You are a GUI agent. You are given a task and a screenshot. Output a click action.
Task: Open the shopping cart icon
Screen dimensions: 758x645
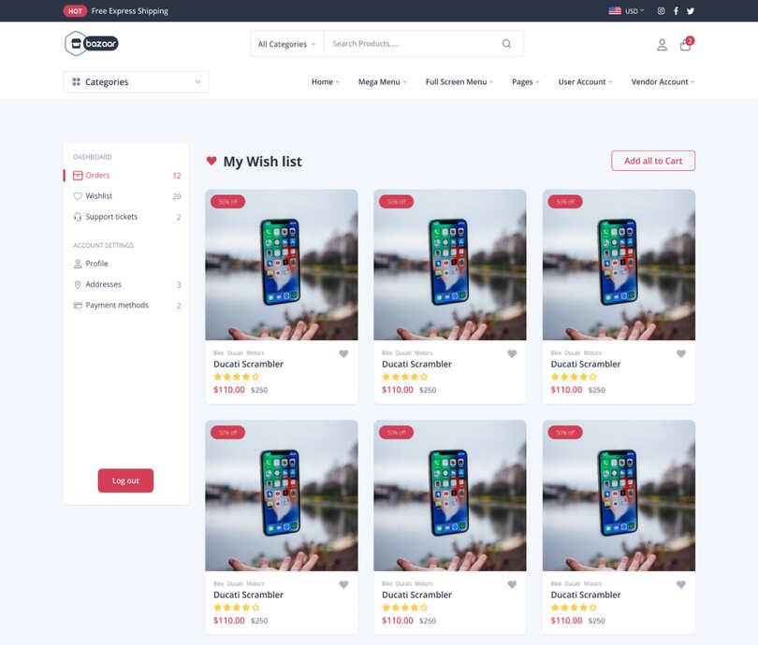[x=686, y=45]
